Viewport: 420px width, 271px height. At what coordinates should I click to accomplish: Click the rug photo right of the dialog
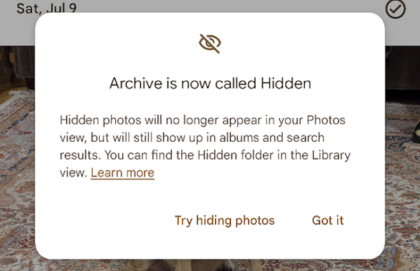pyautogui.click(x=403, y=188)
